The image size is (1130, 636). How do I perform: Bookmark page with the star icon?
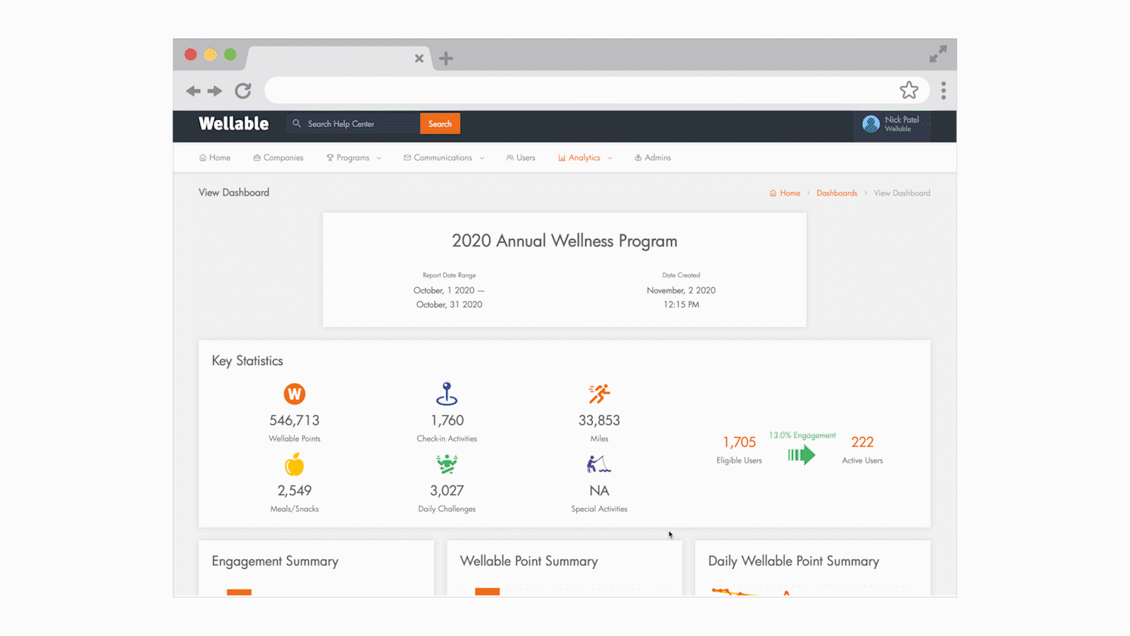909,90
